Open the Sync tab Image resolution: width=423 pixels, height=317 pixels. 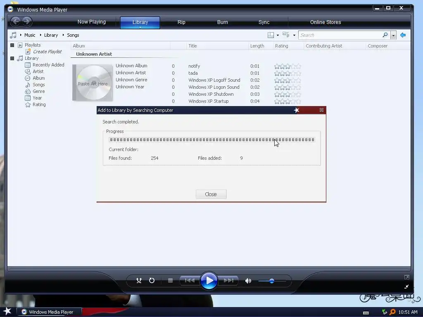(264, 22)
